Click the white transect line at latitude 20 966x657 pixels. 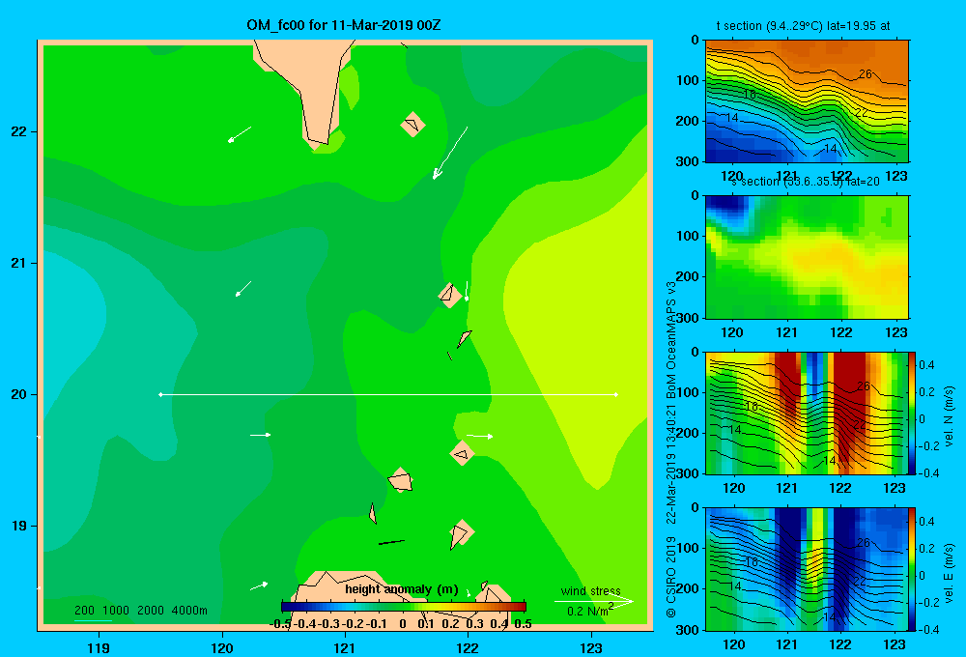coord(388,394)
